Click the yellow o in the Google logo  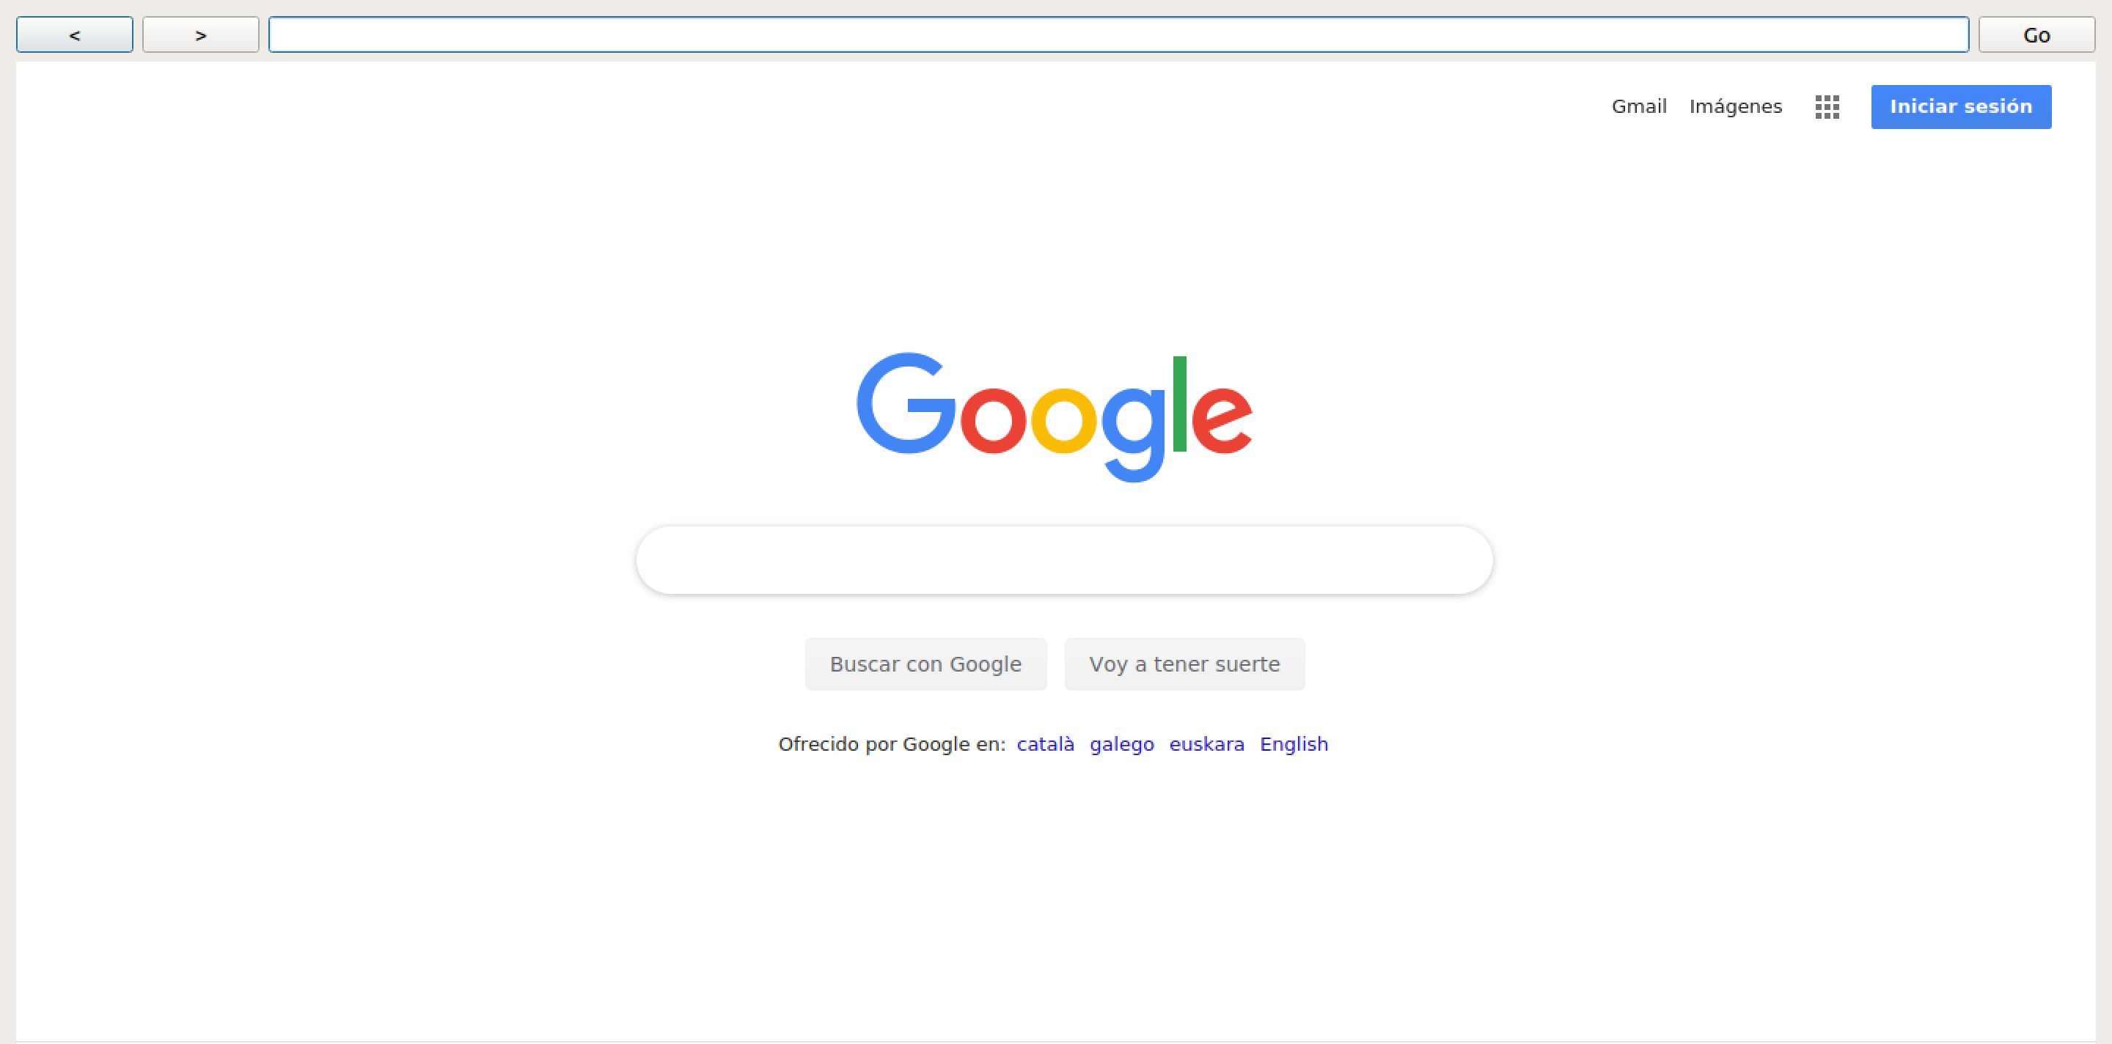[x=1063, y=418]
